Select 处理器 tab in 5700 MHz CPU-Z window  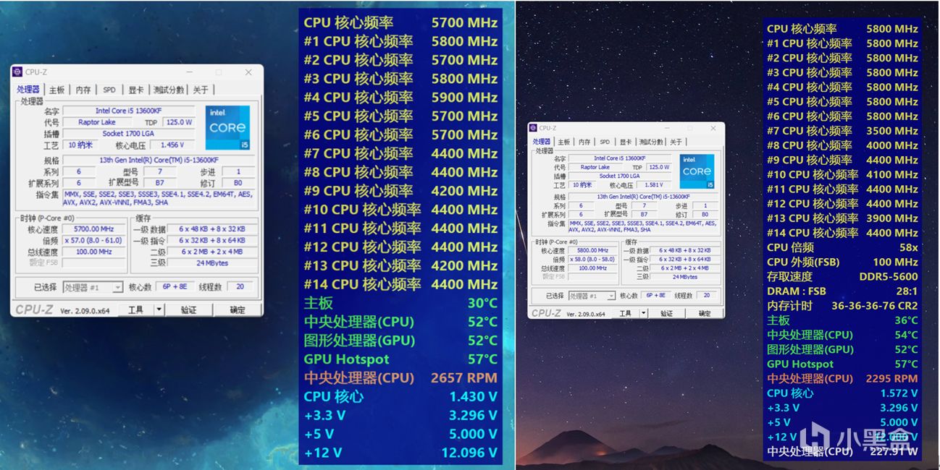(x=28, y=89)
